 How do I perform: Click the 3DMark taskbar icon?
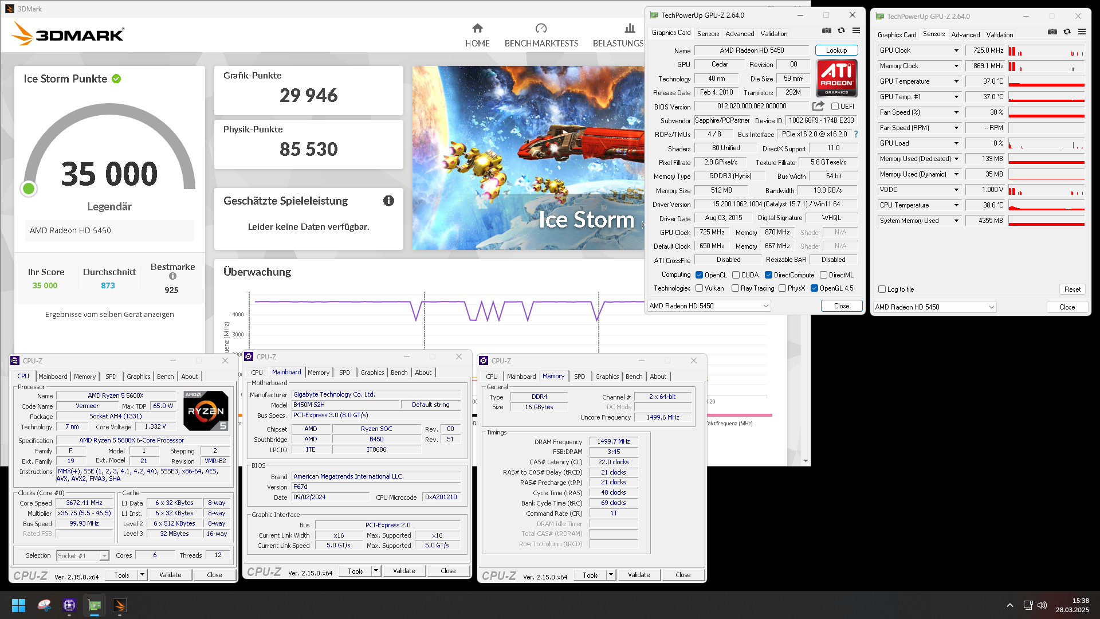click(x=120, y=605)
